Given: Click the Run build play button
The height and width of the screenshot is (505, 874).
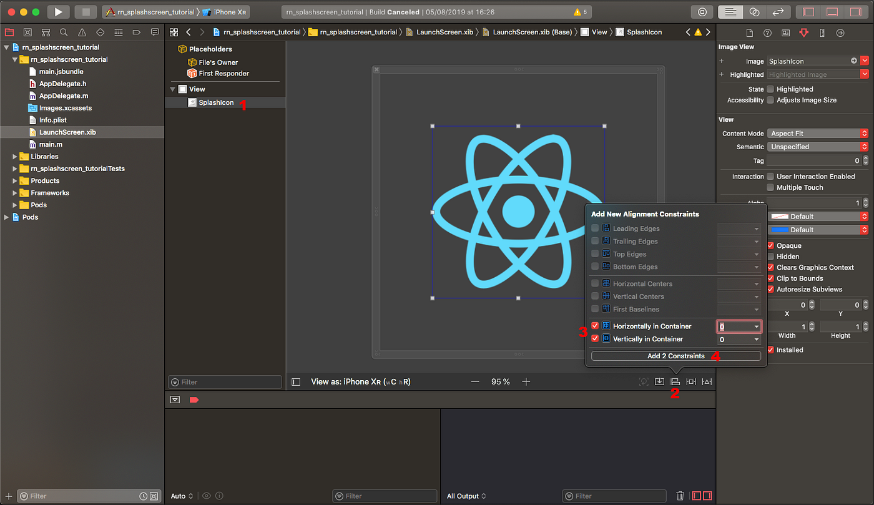Looking at the screenshot, I should [57, 11].
